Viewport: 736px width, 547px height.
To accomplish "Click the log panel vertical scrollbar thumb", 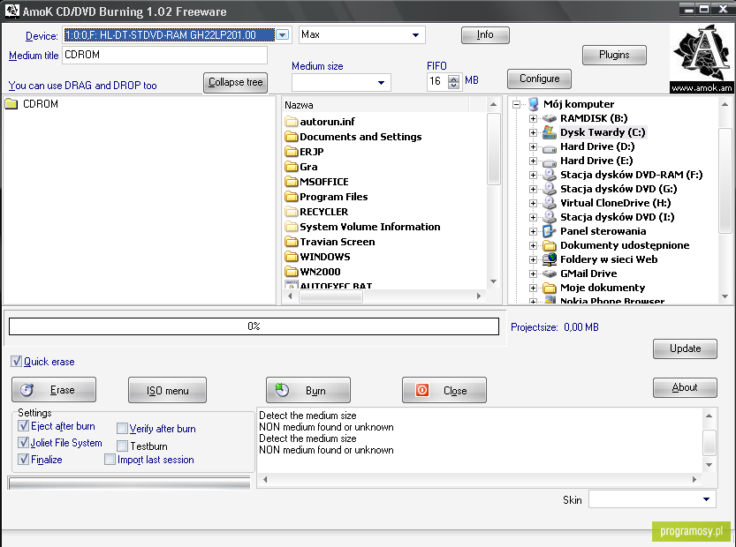I will (x=709, y=442).
